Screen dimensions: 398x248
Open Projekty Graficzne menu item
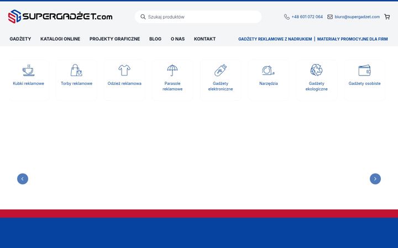click(x=115, y=39)
